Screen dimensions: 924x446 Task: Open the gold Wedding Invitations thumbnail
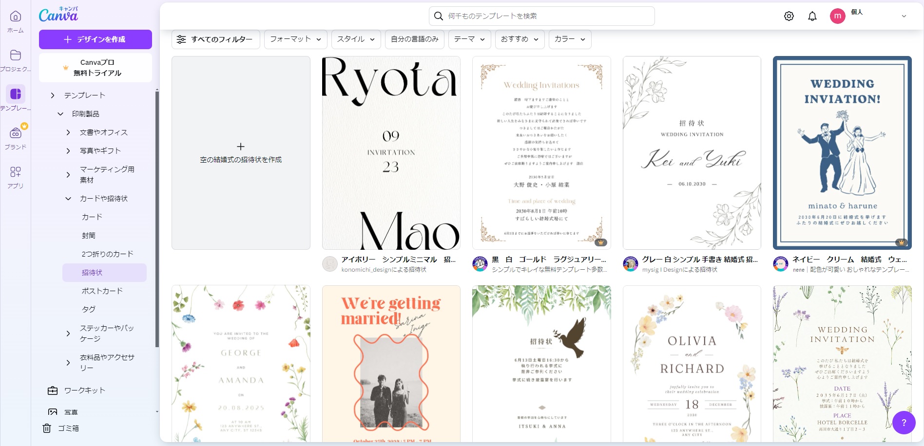point(541,153)
